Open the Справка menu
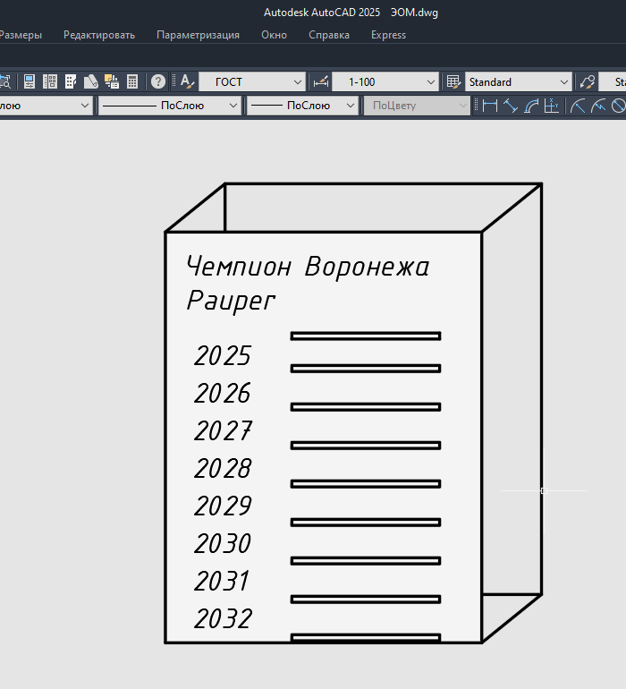 tap(328, 35)
